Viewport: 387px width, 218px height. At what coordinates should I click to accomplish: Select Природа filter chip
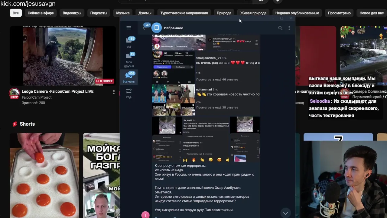point(224,13)
